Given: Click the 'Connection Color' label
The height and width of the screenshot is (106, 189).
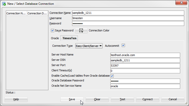Looking at the screenshot, I should pos(99,31).
